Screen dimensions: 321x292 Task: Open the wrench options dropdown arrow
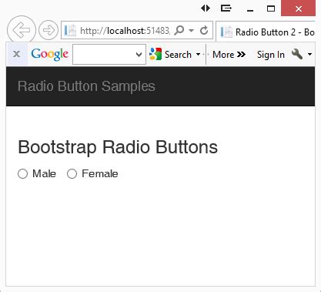(x=309, y=54)
